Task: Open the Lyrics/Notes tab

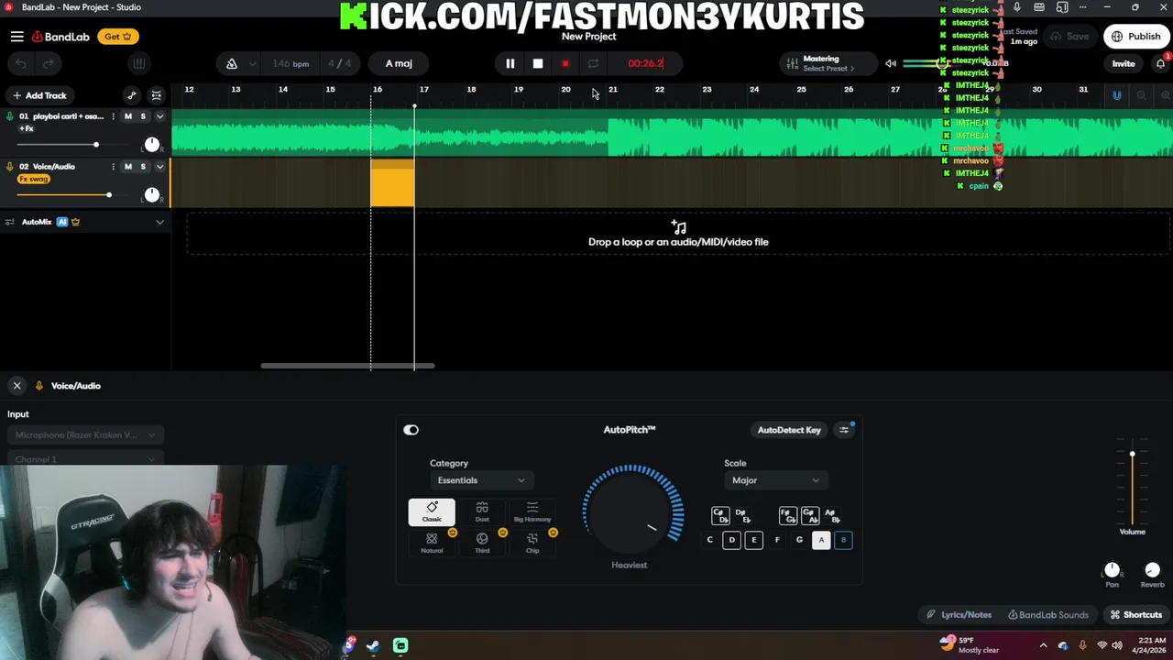Action: point(959,615)
